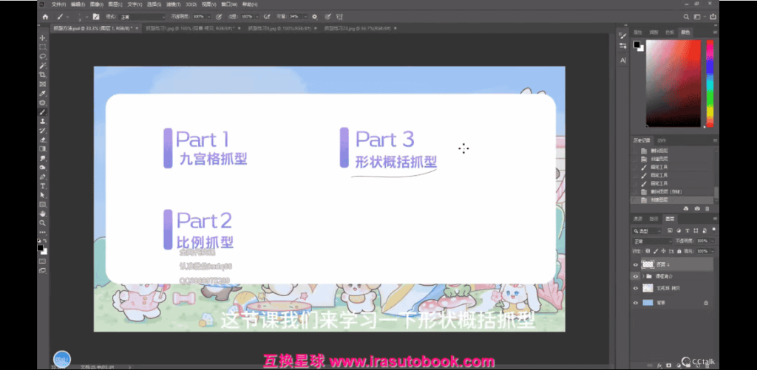757x370 pixels.
Task: Hide the top layer 图层 1
Action: click(635, 264)
